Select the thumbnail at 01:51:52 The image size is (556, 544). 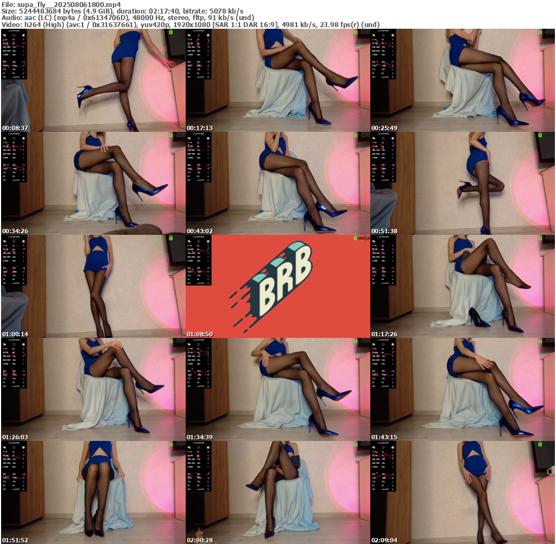93,492
